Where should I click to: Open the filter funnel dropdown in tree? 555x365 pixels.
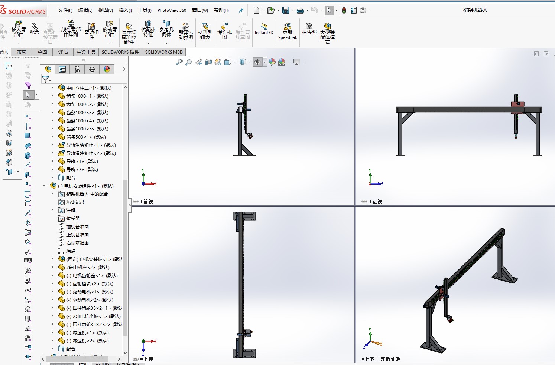click(46, 79)
